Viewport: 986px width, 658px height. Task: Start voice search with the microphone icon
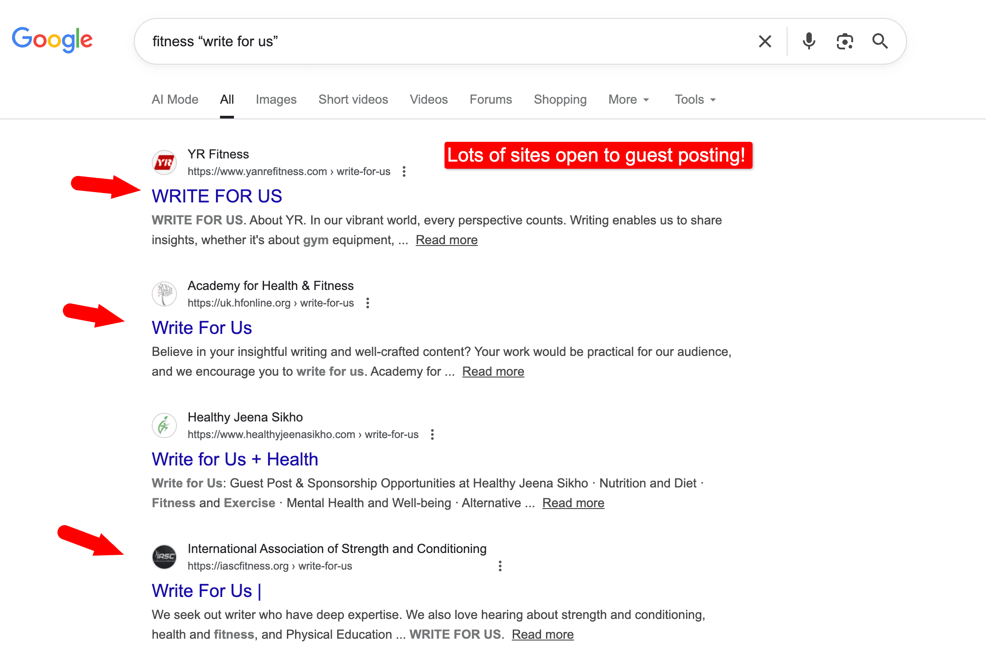809,41
